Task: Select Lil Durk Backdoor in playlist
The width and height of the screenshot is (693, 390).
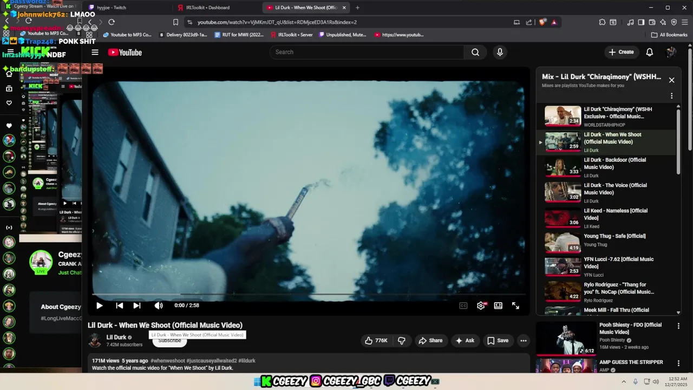Action: pyautogui.click(x=606, y=167)
